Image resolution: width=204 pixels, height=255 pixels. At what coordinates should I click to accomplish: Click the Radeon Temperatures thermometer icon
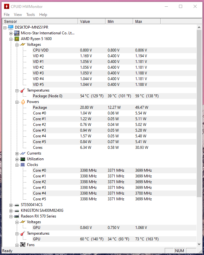pos(23,233)
